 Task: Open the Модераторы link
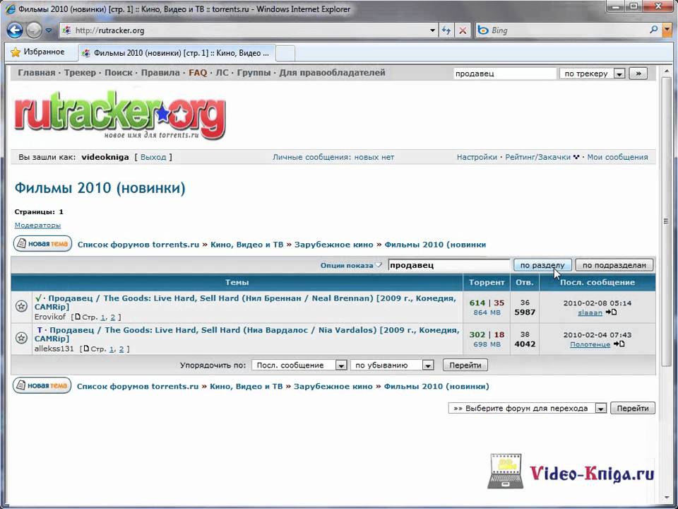coord(37,225)
